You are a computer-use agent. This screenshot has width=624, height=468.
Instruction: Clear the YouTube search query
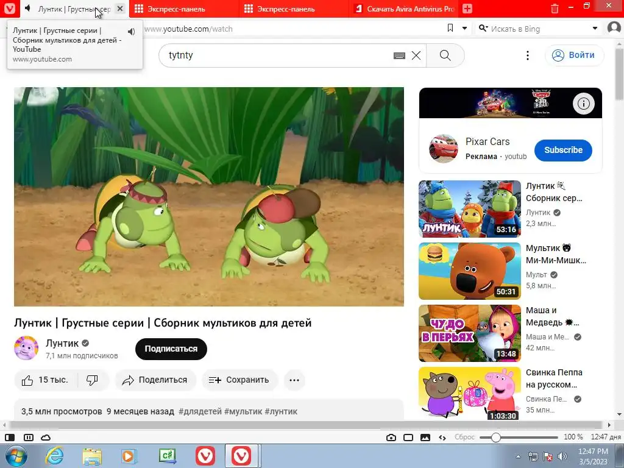pos(416,55)
